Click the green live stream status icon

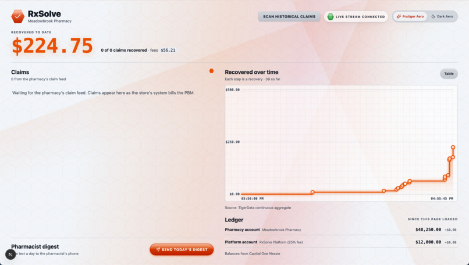[330, 17]
